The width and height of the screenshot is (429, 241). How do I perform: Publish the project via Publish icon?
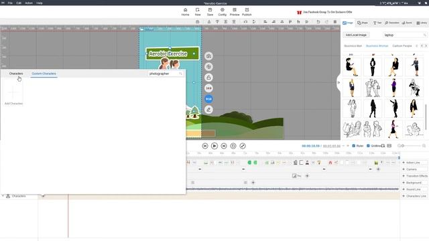[x=247, y=12]
